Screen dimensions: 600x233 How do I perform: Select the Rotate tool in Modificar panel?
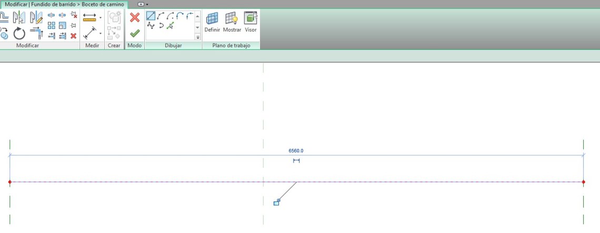(x=19, y=34)
